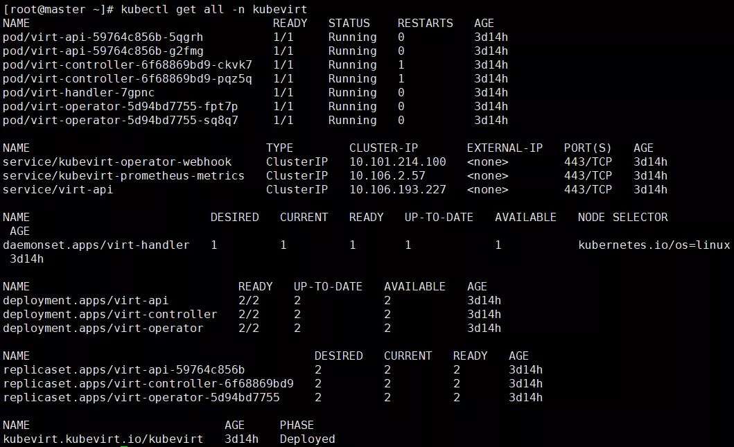Image resolution: width=734 pixels, height=447 pixels.
Task: Select deployment.apps/virt-controller name
Action: coord(110,315)
